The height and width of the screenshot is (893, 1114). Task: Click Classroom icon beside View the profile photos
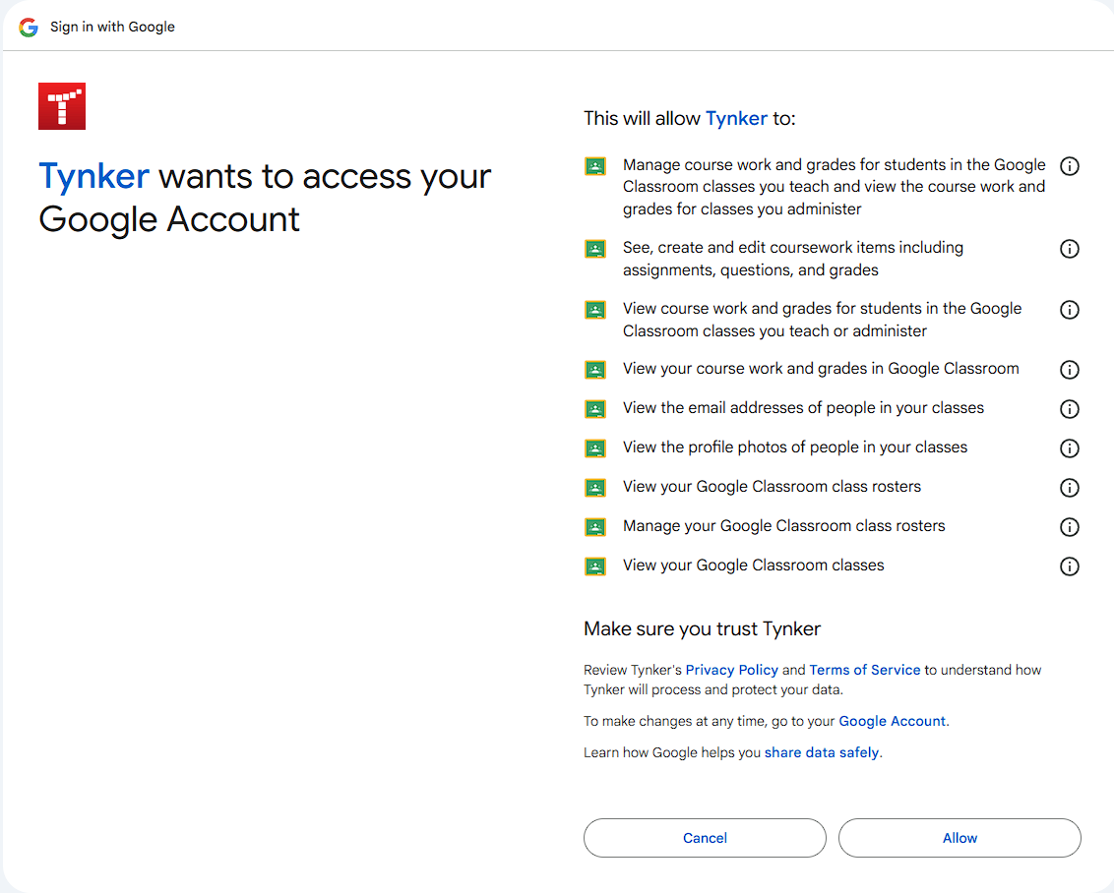pos(595,448)
